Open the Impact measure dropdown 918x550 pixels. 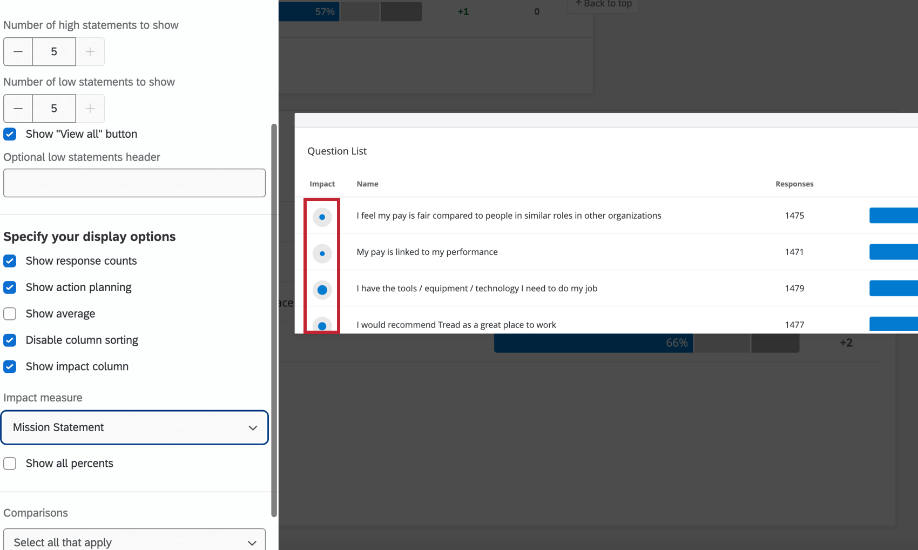point(134,427)
